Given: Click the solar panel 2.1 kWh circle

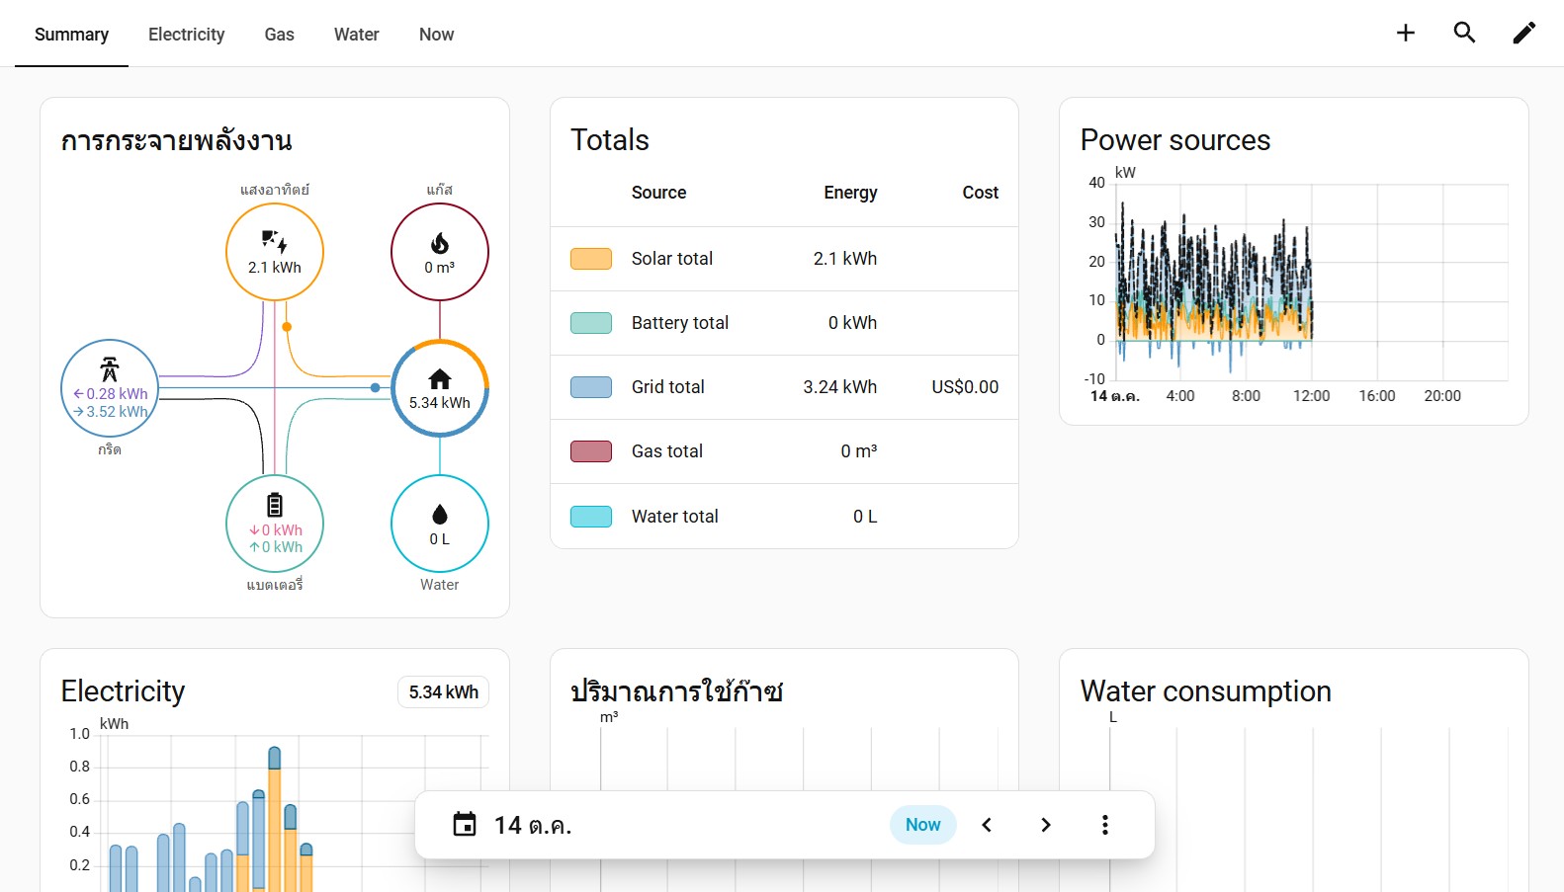Looking at the screenshot, I should click(275, 252).
